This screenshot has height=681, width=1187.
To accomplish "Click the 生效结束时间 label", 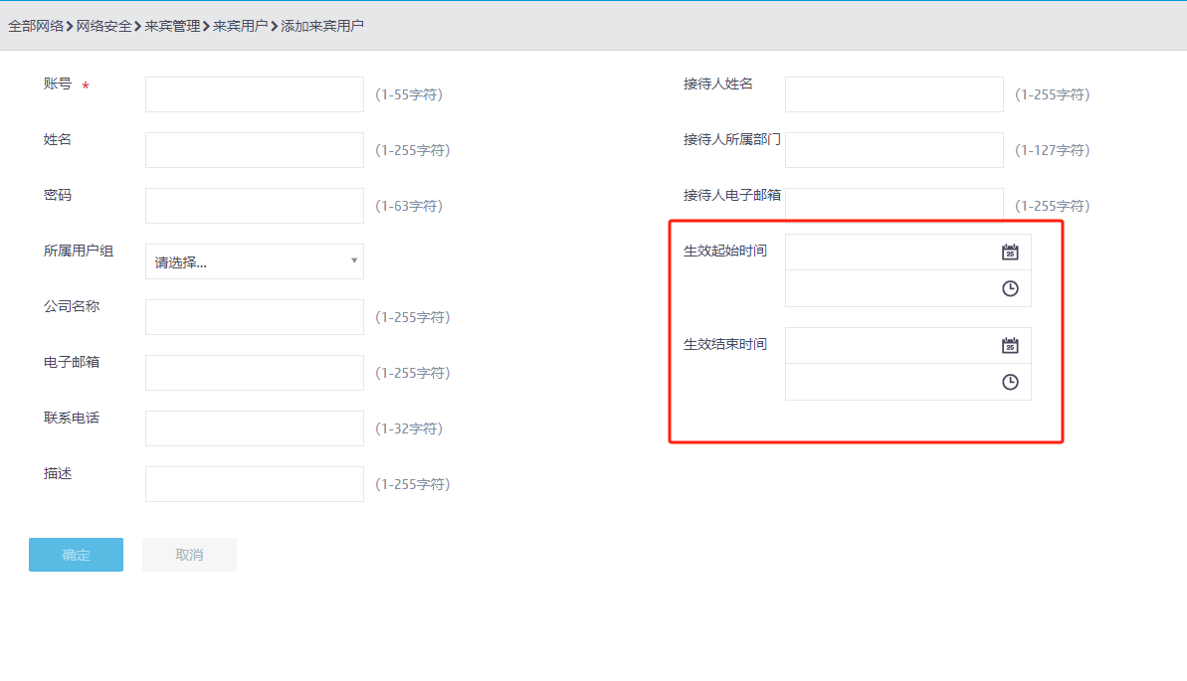I will (725, 344).
